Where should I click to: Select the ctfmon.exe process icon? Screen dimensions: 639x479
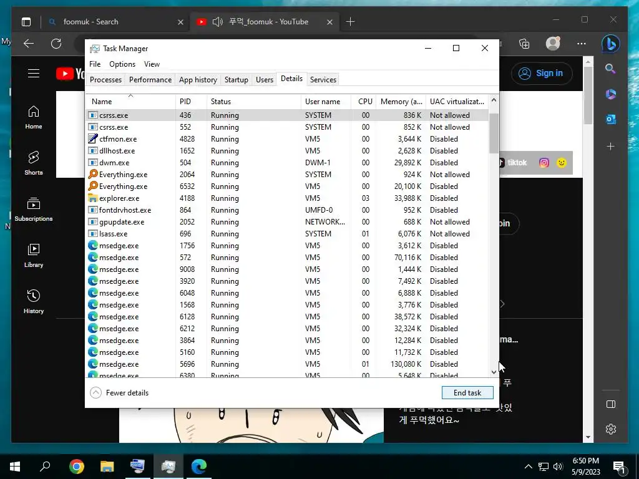click(93, 138)
